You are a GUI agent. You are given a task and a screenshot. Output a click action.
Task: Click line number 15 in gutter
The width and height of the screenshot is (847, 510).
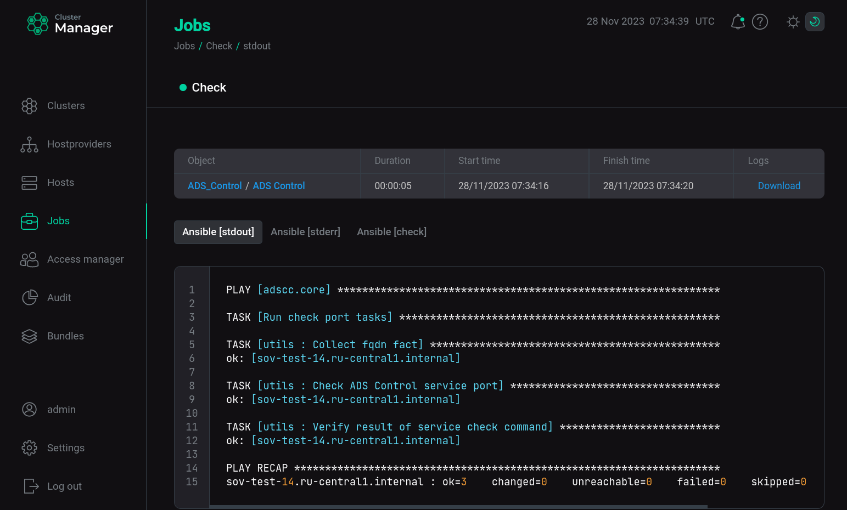pyautogui.click(x=192, y=481)
